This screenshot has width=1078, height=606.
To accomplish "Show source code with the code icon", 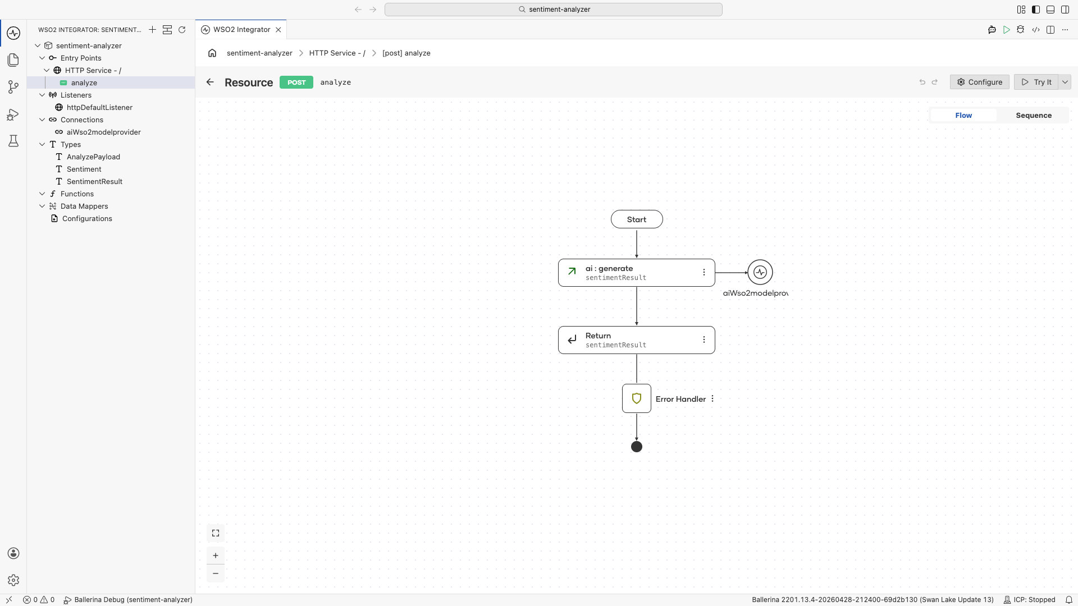I will point(1036,30).
